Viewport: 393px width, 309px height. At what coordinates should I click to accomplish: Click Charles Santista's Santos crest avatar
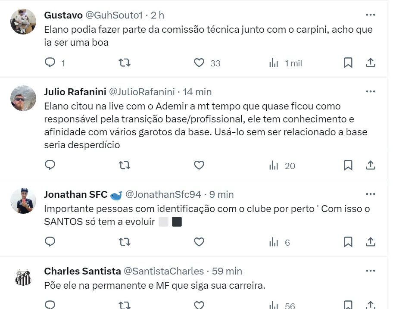pos(23,278)
